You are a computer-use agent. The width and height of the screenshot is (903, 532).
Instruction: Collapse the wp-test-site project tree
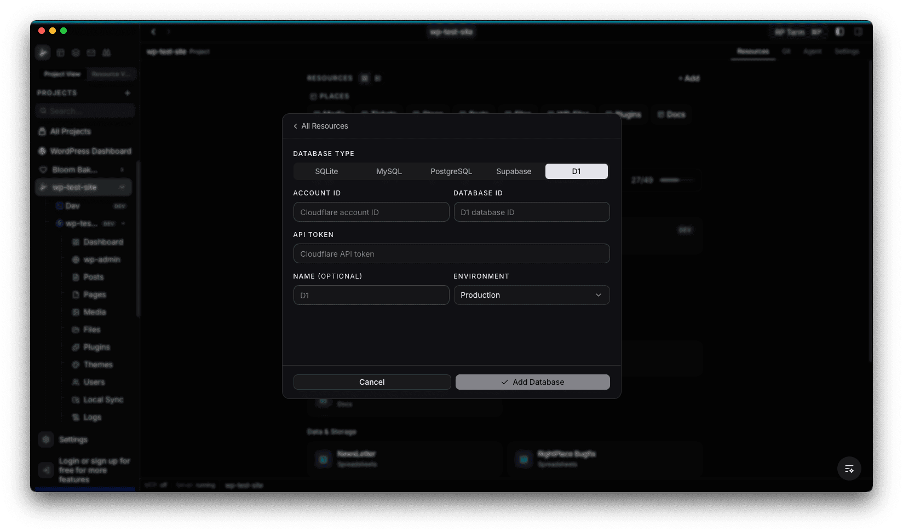(122, 187)
